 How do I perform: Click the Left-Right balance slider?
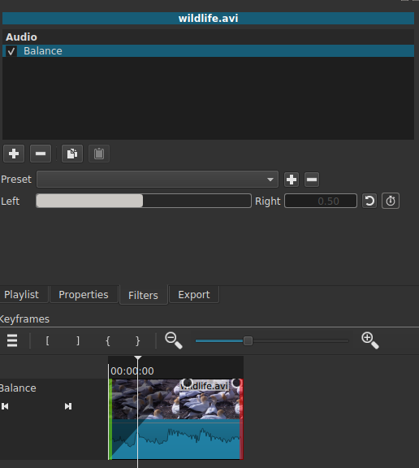click(144, 201)
